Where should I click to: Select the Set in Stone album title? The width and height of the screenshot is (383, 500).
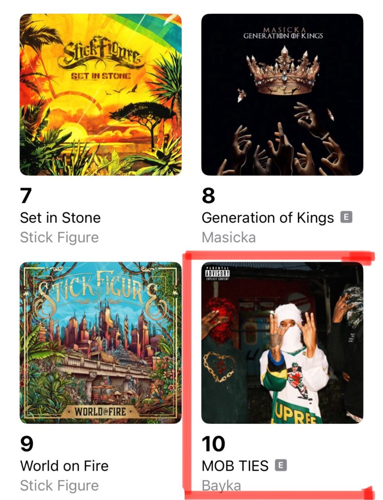[x=60, y=218]
